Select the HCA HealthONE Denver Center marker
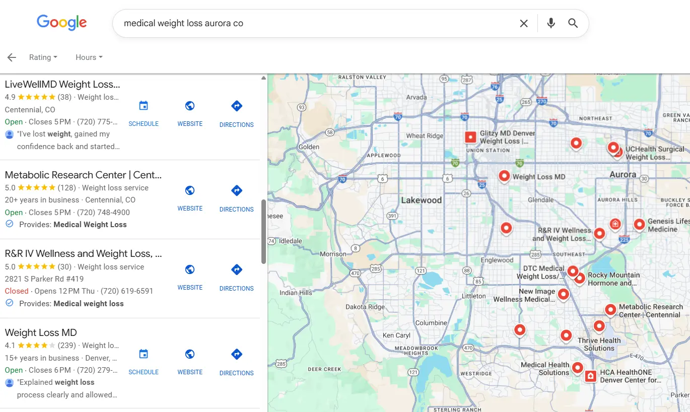 pyautogui.click(x=590, y=376)
